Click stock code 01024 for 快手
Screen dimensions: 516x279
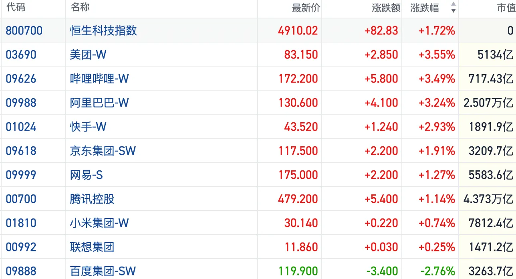click(x=21, y=127)
